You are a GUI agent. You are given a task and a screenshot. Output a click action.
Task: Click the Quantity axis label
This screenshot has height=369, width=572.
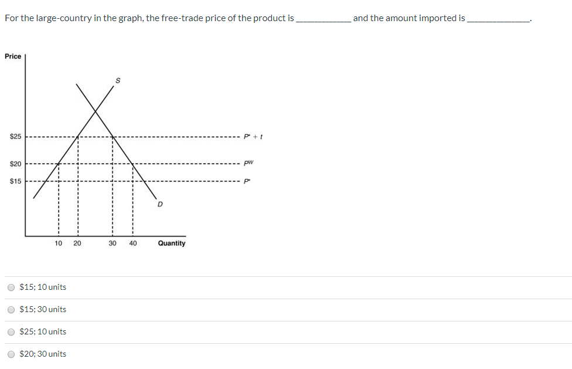tap(171, 243)
